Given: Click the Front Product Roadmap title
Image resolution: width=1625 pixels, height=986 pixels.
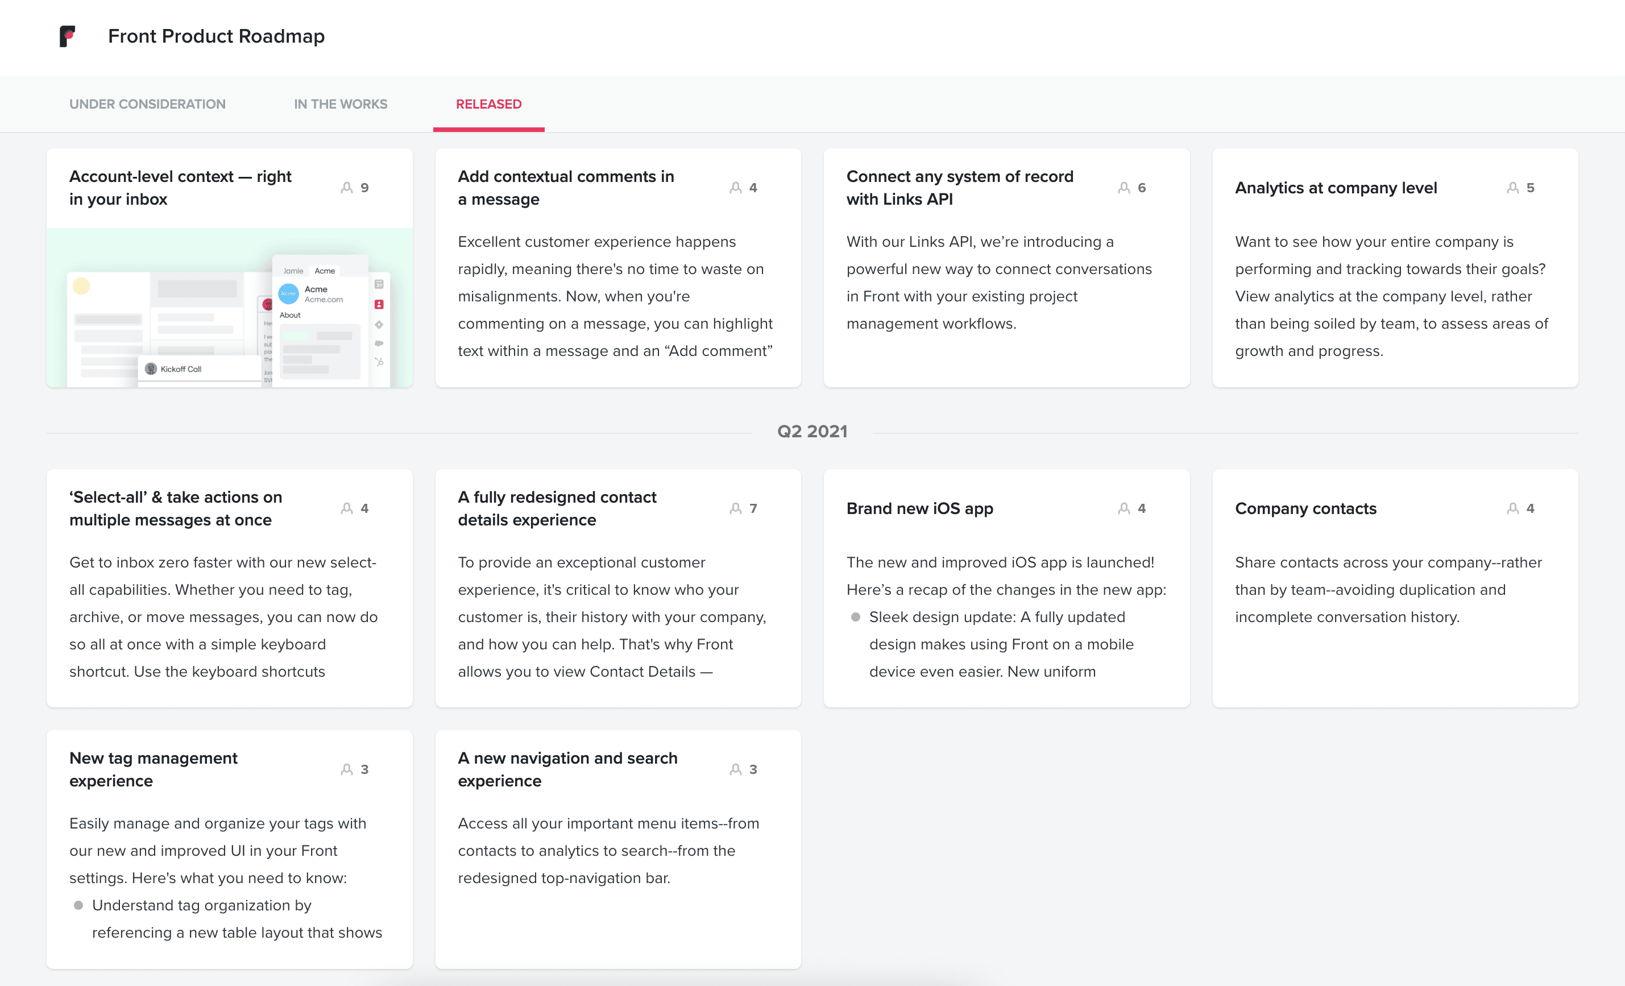Looking at the screenshot, I should point(216,36).
